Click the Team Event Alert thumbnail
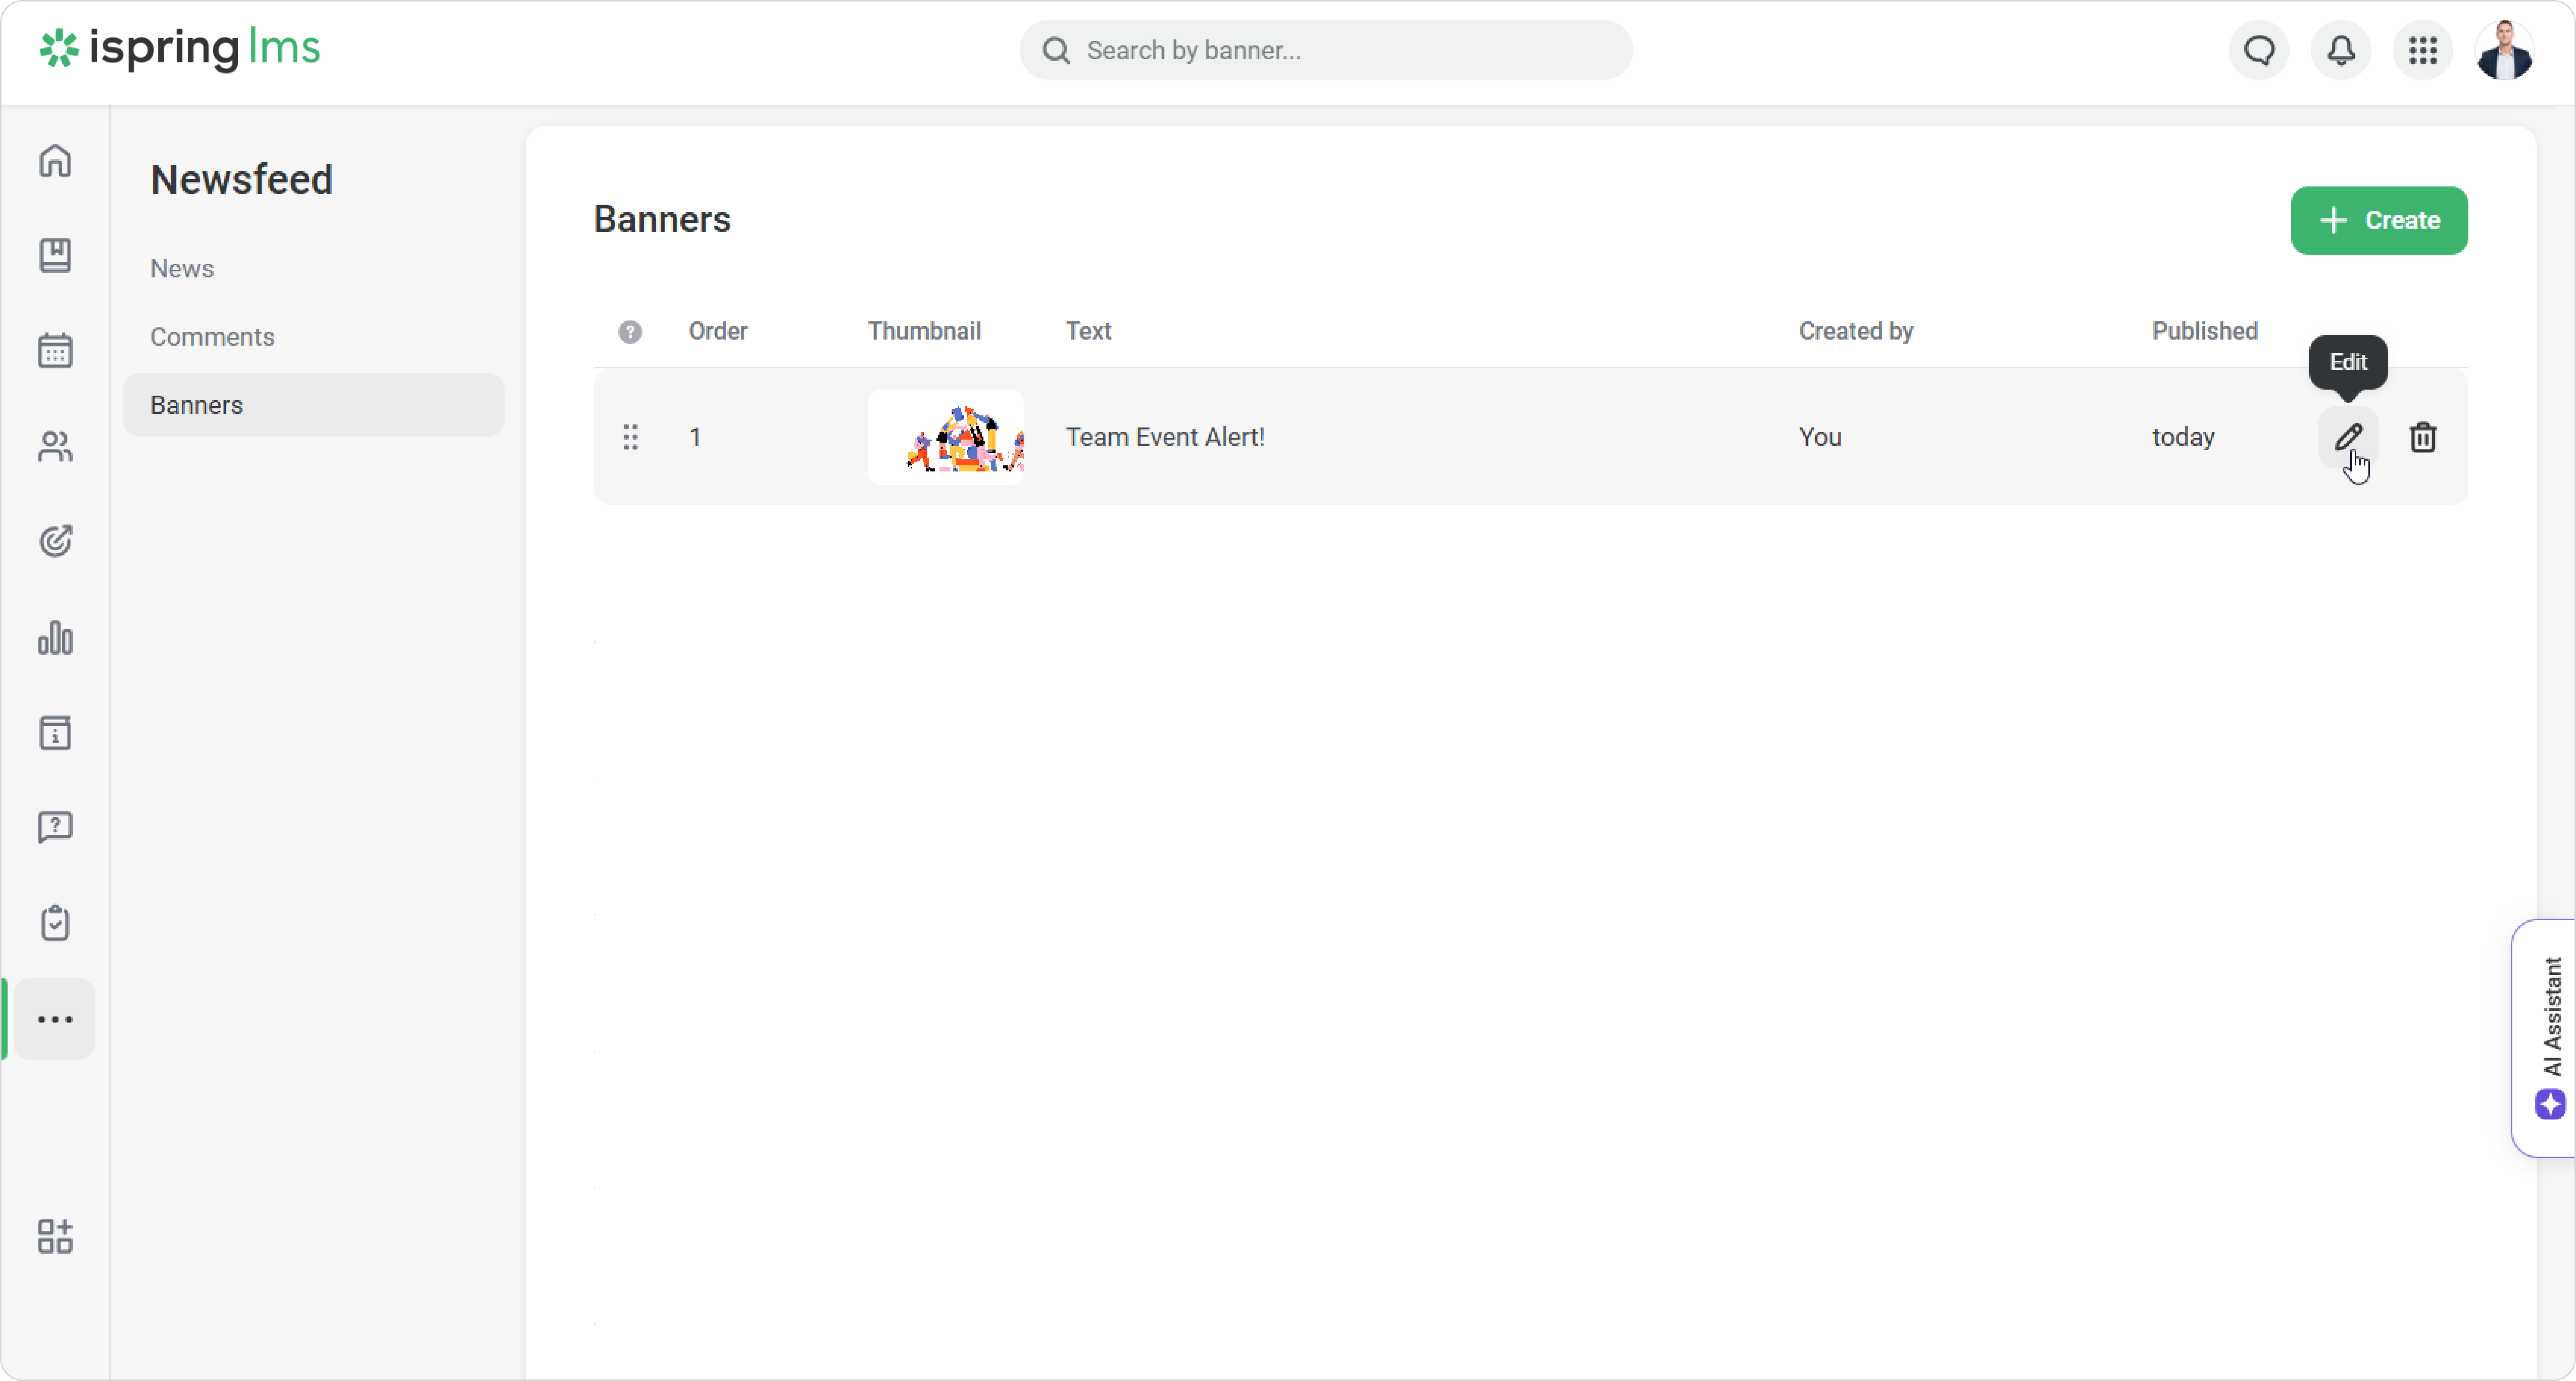 tap(945, 437)
